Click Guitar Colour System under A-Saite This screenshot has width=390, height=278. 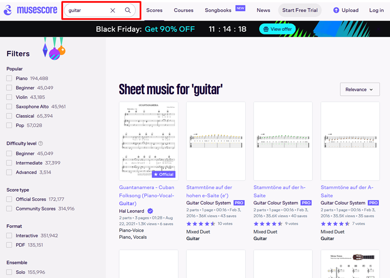343,203
